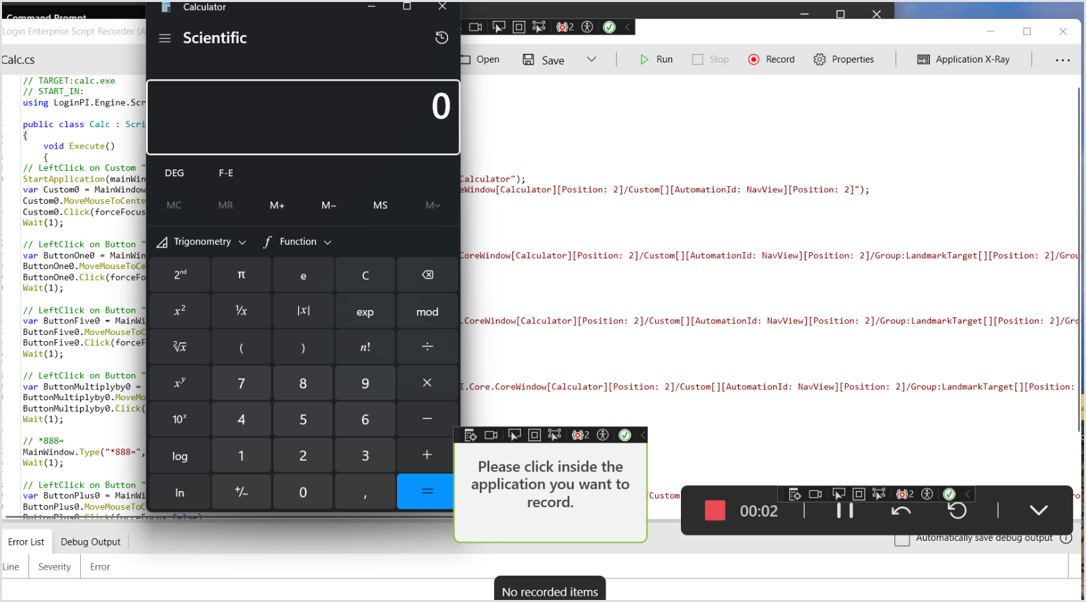Select the Error List tab

click(x=26, y=541)
